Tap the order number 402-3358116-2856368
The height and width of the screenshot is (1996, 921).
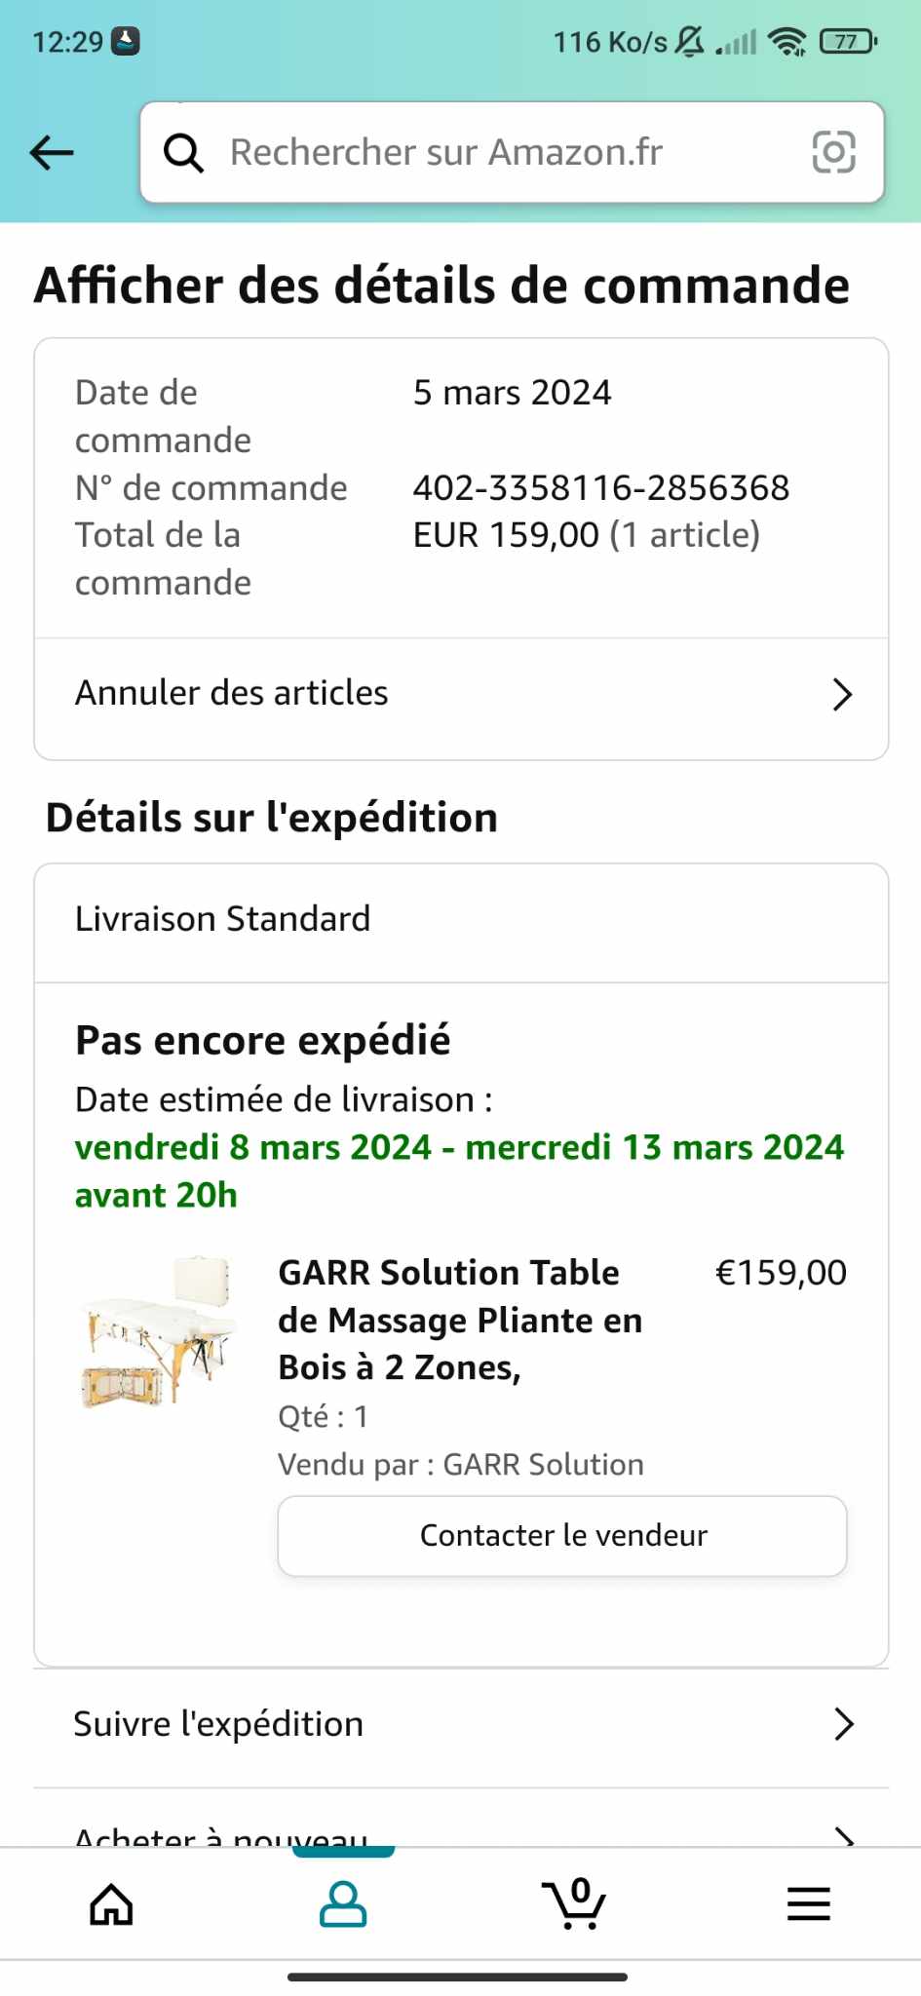pos(600,487)
